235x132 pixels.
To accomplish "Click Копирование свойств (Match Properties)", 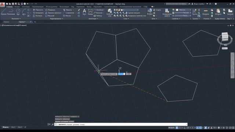I will [167, 12].
